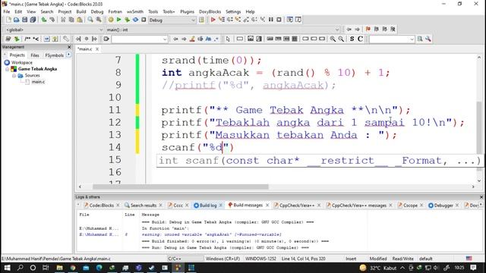Start debugging with the red arrow
The width and height of the screenshot is (486, 273).
point(213,20)
